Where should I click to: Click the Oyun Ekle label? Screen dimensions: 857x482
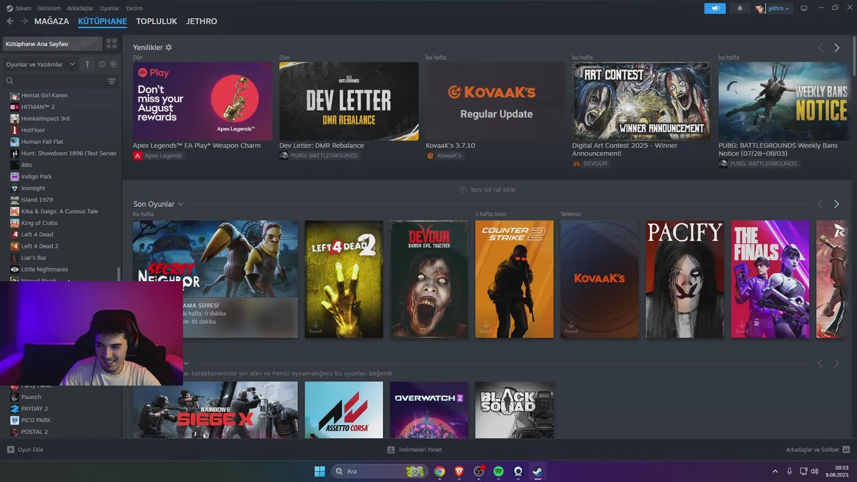pyautogui.click(x=30, y=450)
